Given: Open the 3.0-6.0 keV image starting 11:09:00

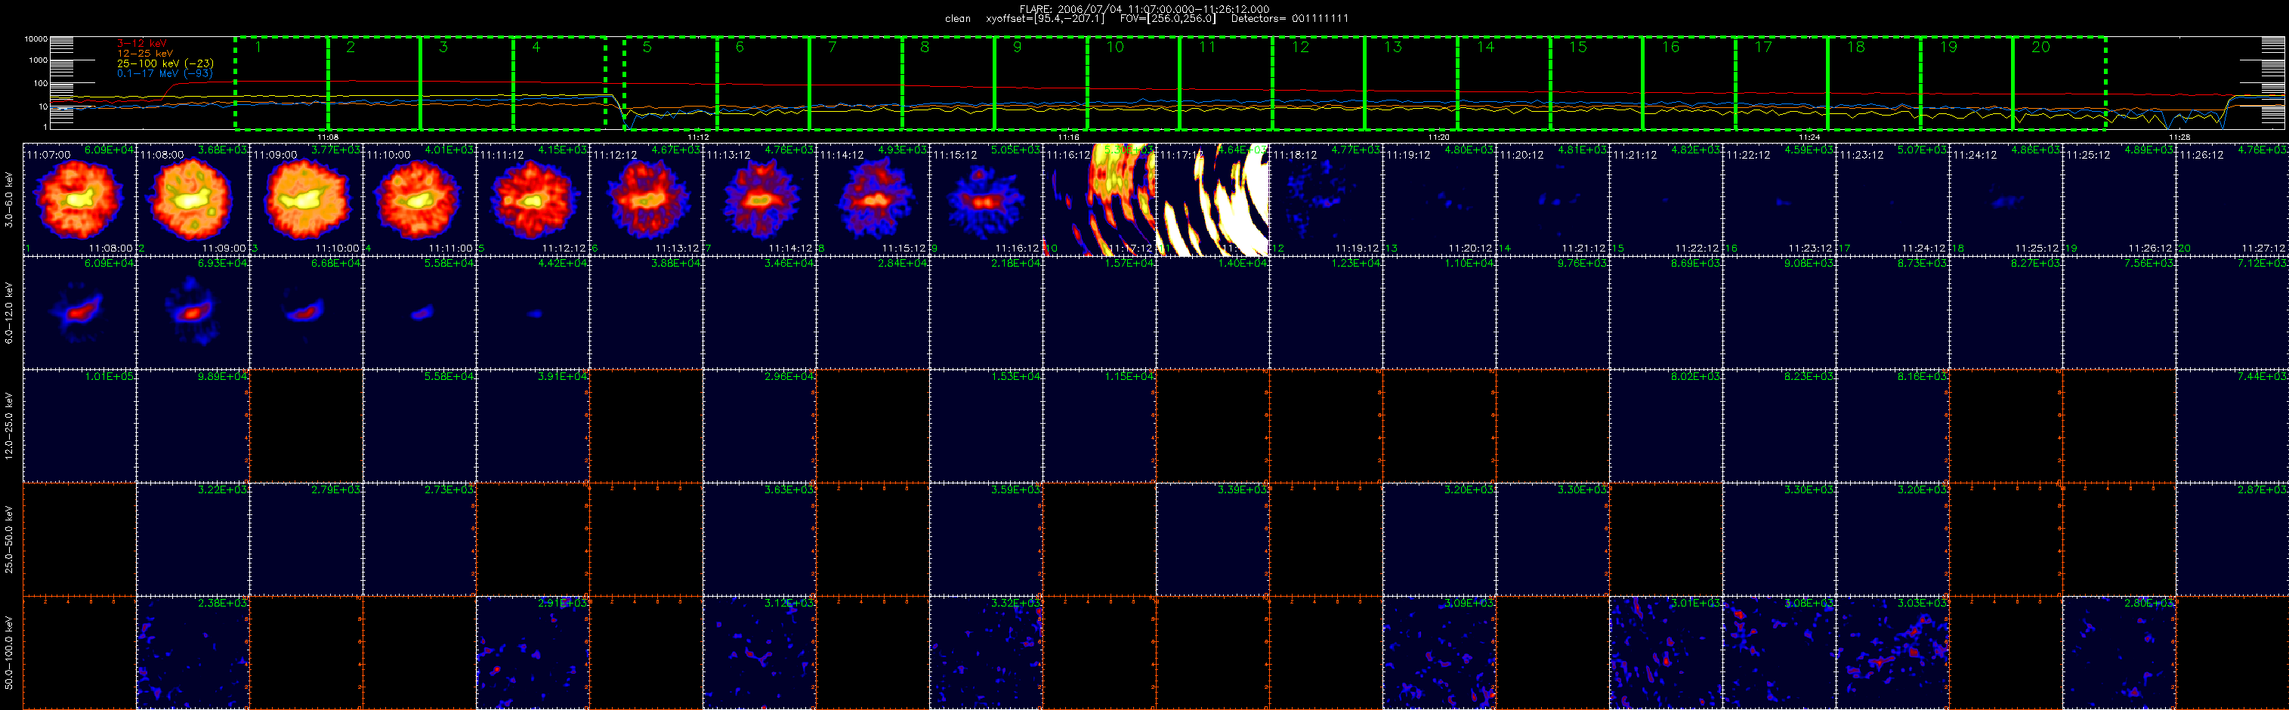Looking at the screenshot, I should point(307,200).
